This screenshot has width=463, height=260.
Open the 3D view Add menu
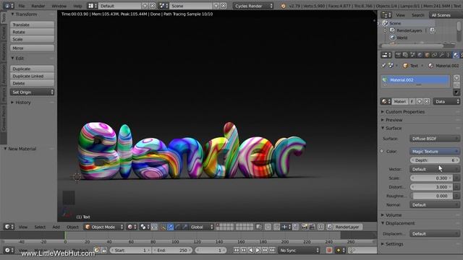pyautogui.click(x=56, y=227)
